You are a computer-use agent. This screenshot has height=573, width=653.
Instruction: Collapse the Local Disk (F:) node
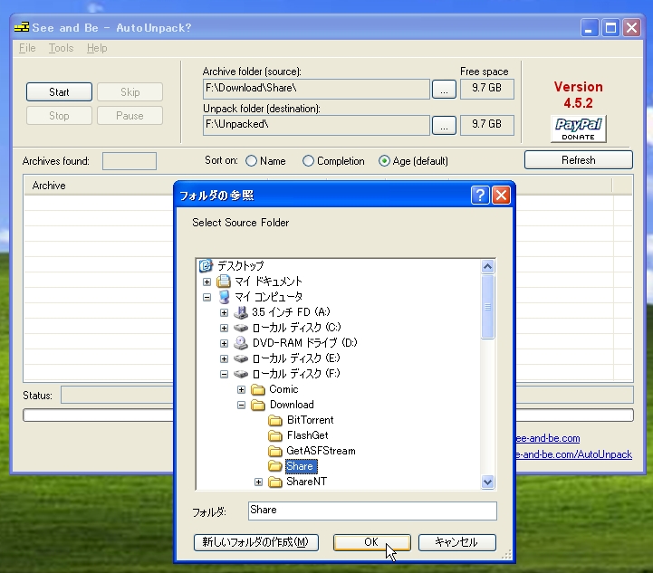click(x=224, y=374)
